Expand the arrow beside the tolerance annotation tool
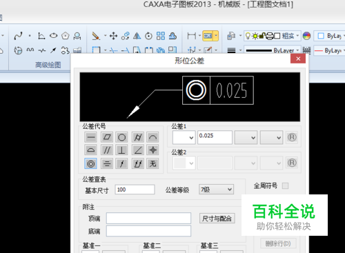345x253 pixels. (216, 36)
